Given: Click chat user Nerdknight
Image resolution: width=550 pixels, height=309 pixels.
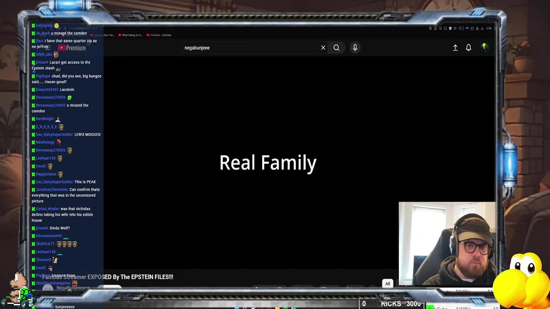Looking at the screenshot, I should (45, 119).
